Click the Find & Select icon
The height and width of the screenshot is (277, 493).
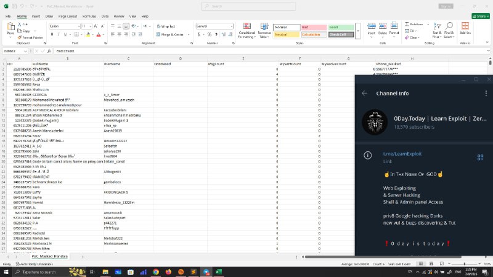click(x=449, y=26)
